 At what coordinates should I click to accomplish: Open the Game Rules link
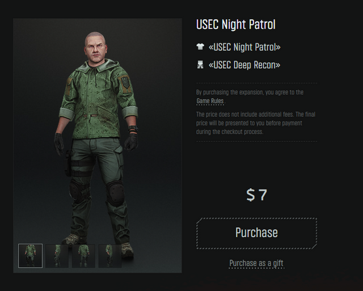coord(210,101)
